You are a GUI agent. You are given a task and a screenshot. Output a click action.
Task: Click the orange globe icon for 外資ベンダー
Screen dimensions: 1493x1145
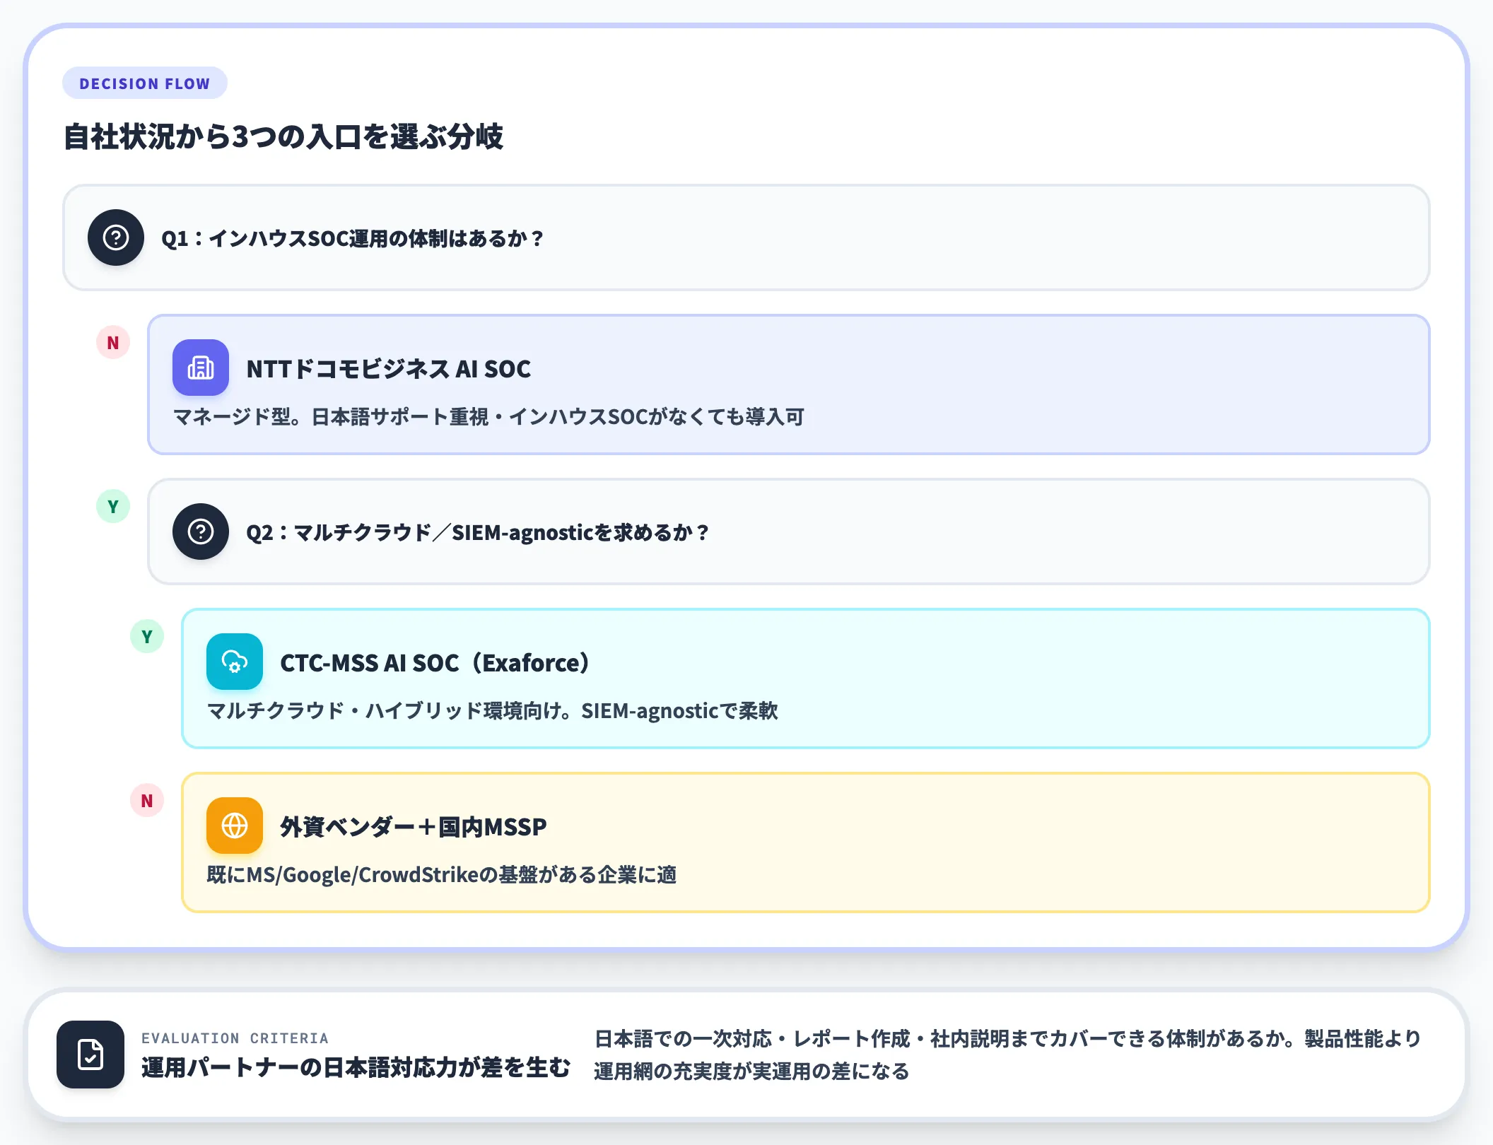pos(235,826)
